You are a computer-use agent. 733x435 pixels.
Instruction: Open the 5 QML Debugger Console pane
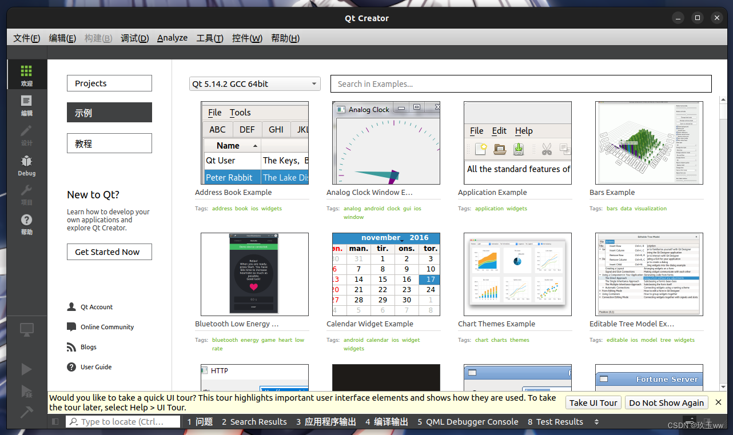coord(468,422)
